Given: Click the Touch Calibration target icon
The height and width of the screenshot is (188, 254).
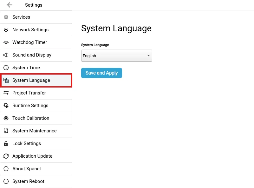Looking at the screenshot, I should click(x=6, y=118).
